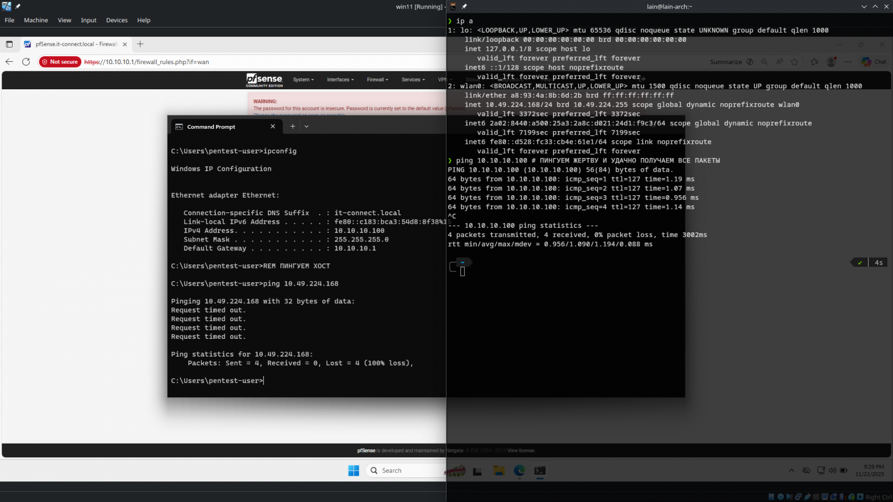
Task: Click the Not secure site badge
Action: tap(60, 62)
